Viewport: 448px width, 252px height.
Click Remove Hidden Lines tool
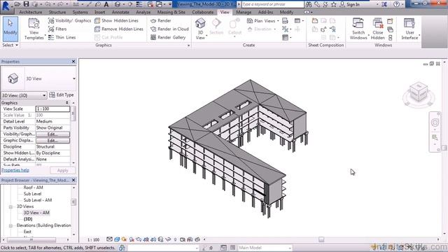[x=119, y=29]
